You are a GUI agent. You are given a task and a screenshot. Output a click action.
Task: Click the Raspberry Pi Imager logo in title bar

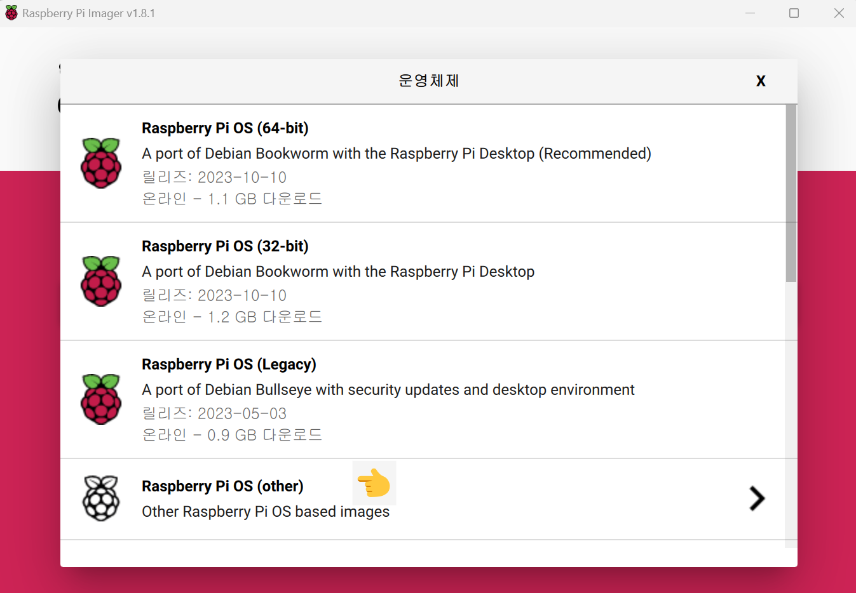11,13
